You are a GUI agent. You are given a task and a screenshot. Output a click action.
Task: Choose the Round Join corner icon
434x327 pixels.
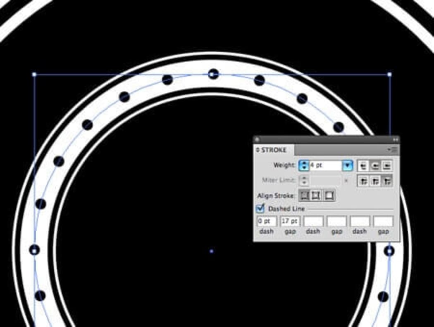click(375, 181)
